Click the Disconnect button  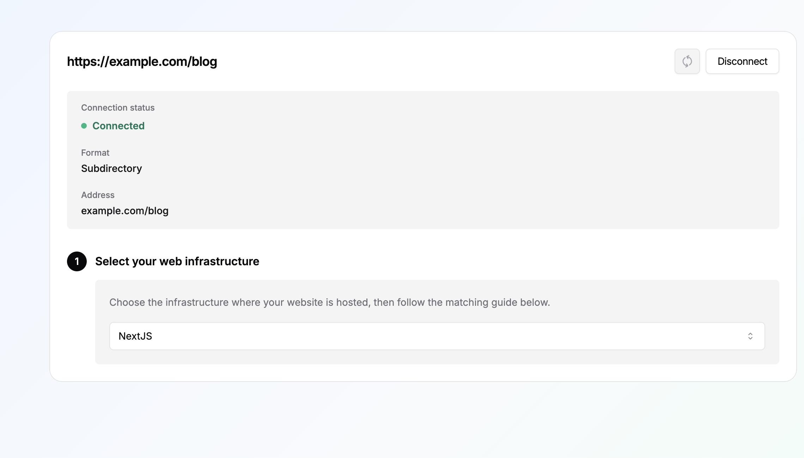tap(742, 61)
